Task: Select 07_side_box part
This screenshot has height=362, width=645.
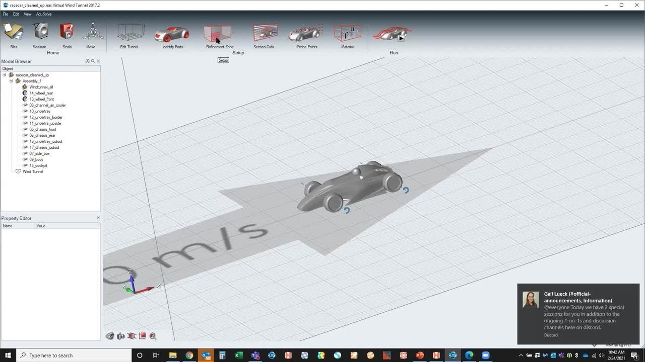Action: (39, 153)
